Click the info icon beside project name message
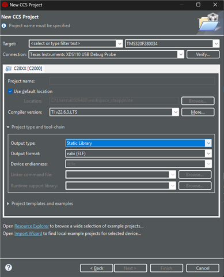 coord(4,25)
